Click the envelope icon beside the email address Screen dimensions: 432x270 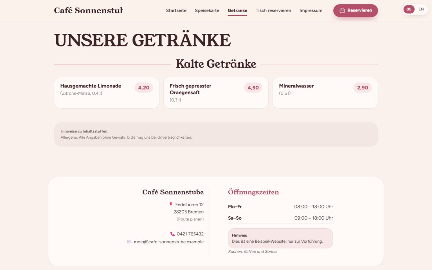point(129,242)
